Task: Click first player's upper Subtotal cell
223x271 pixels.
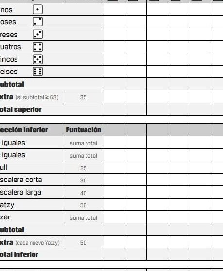Action: (115, 84)
